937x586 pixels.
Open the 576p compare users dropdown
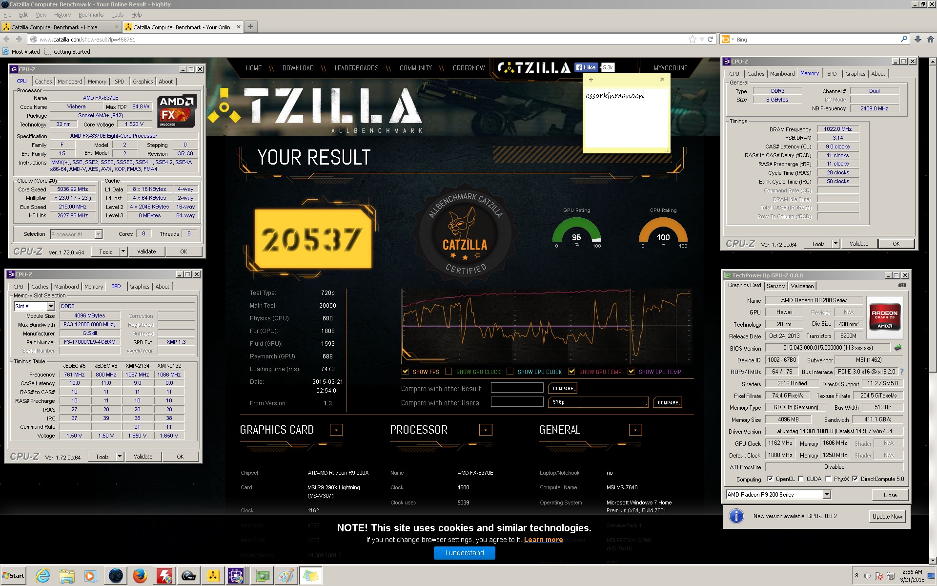(598, 402)
